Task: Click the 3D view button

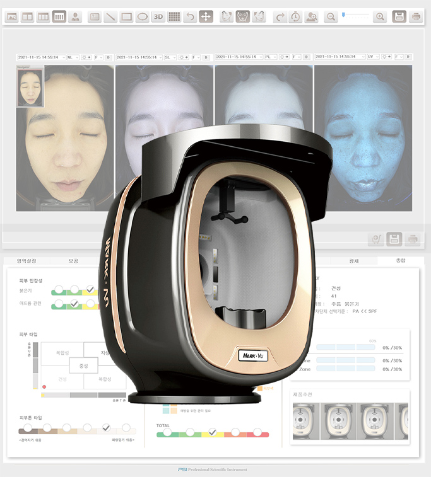Action: tap(158, 17)
